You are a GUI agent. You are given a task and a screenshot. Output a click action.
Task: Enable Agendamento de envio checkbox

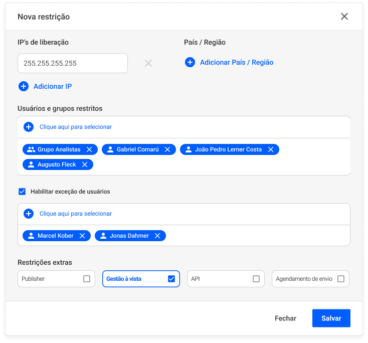point(341,279)
